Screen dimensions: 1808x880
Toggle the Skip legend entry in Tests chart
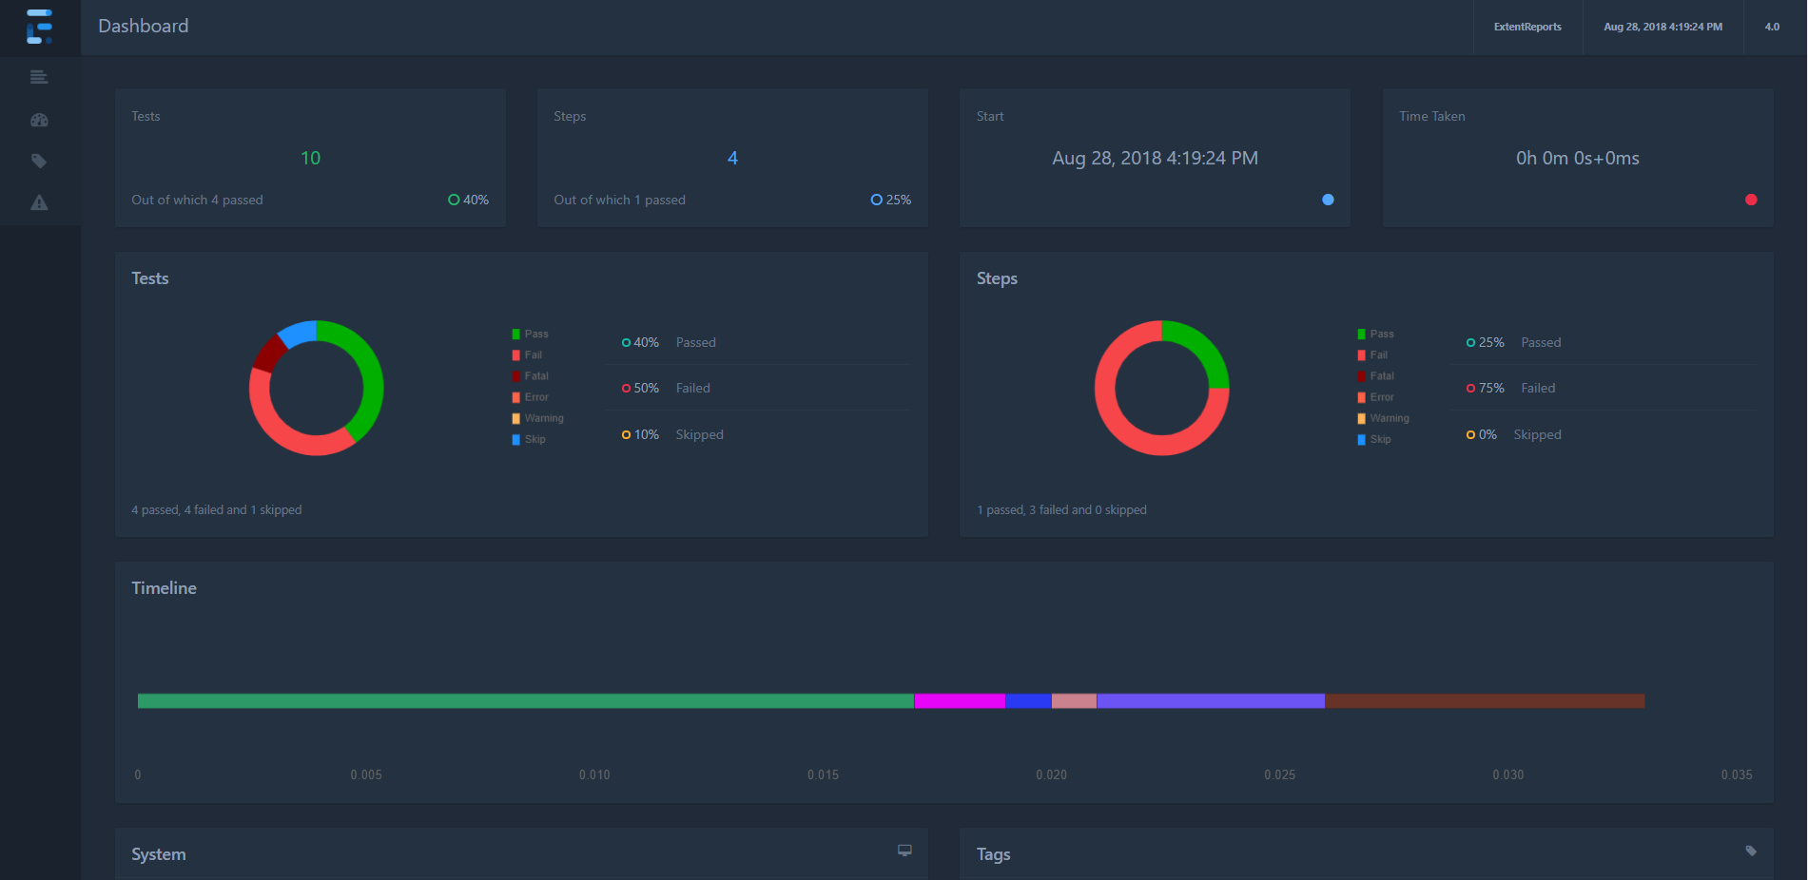(x=528, y=439)
